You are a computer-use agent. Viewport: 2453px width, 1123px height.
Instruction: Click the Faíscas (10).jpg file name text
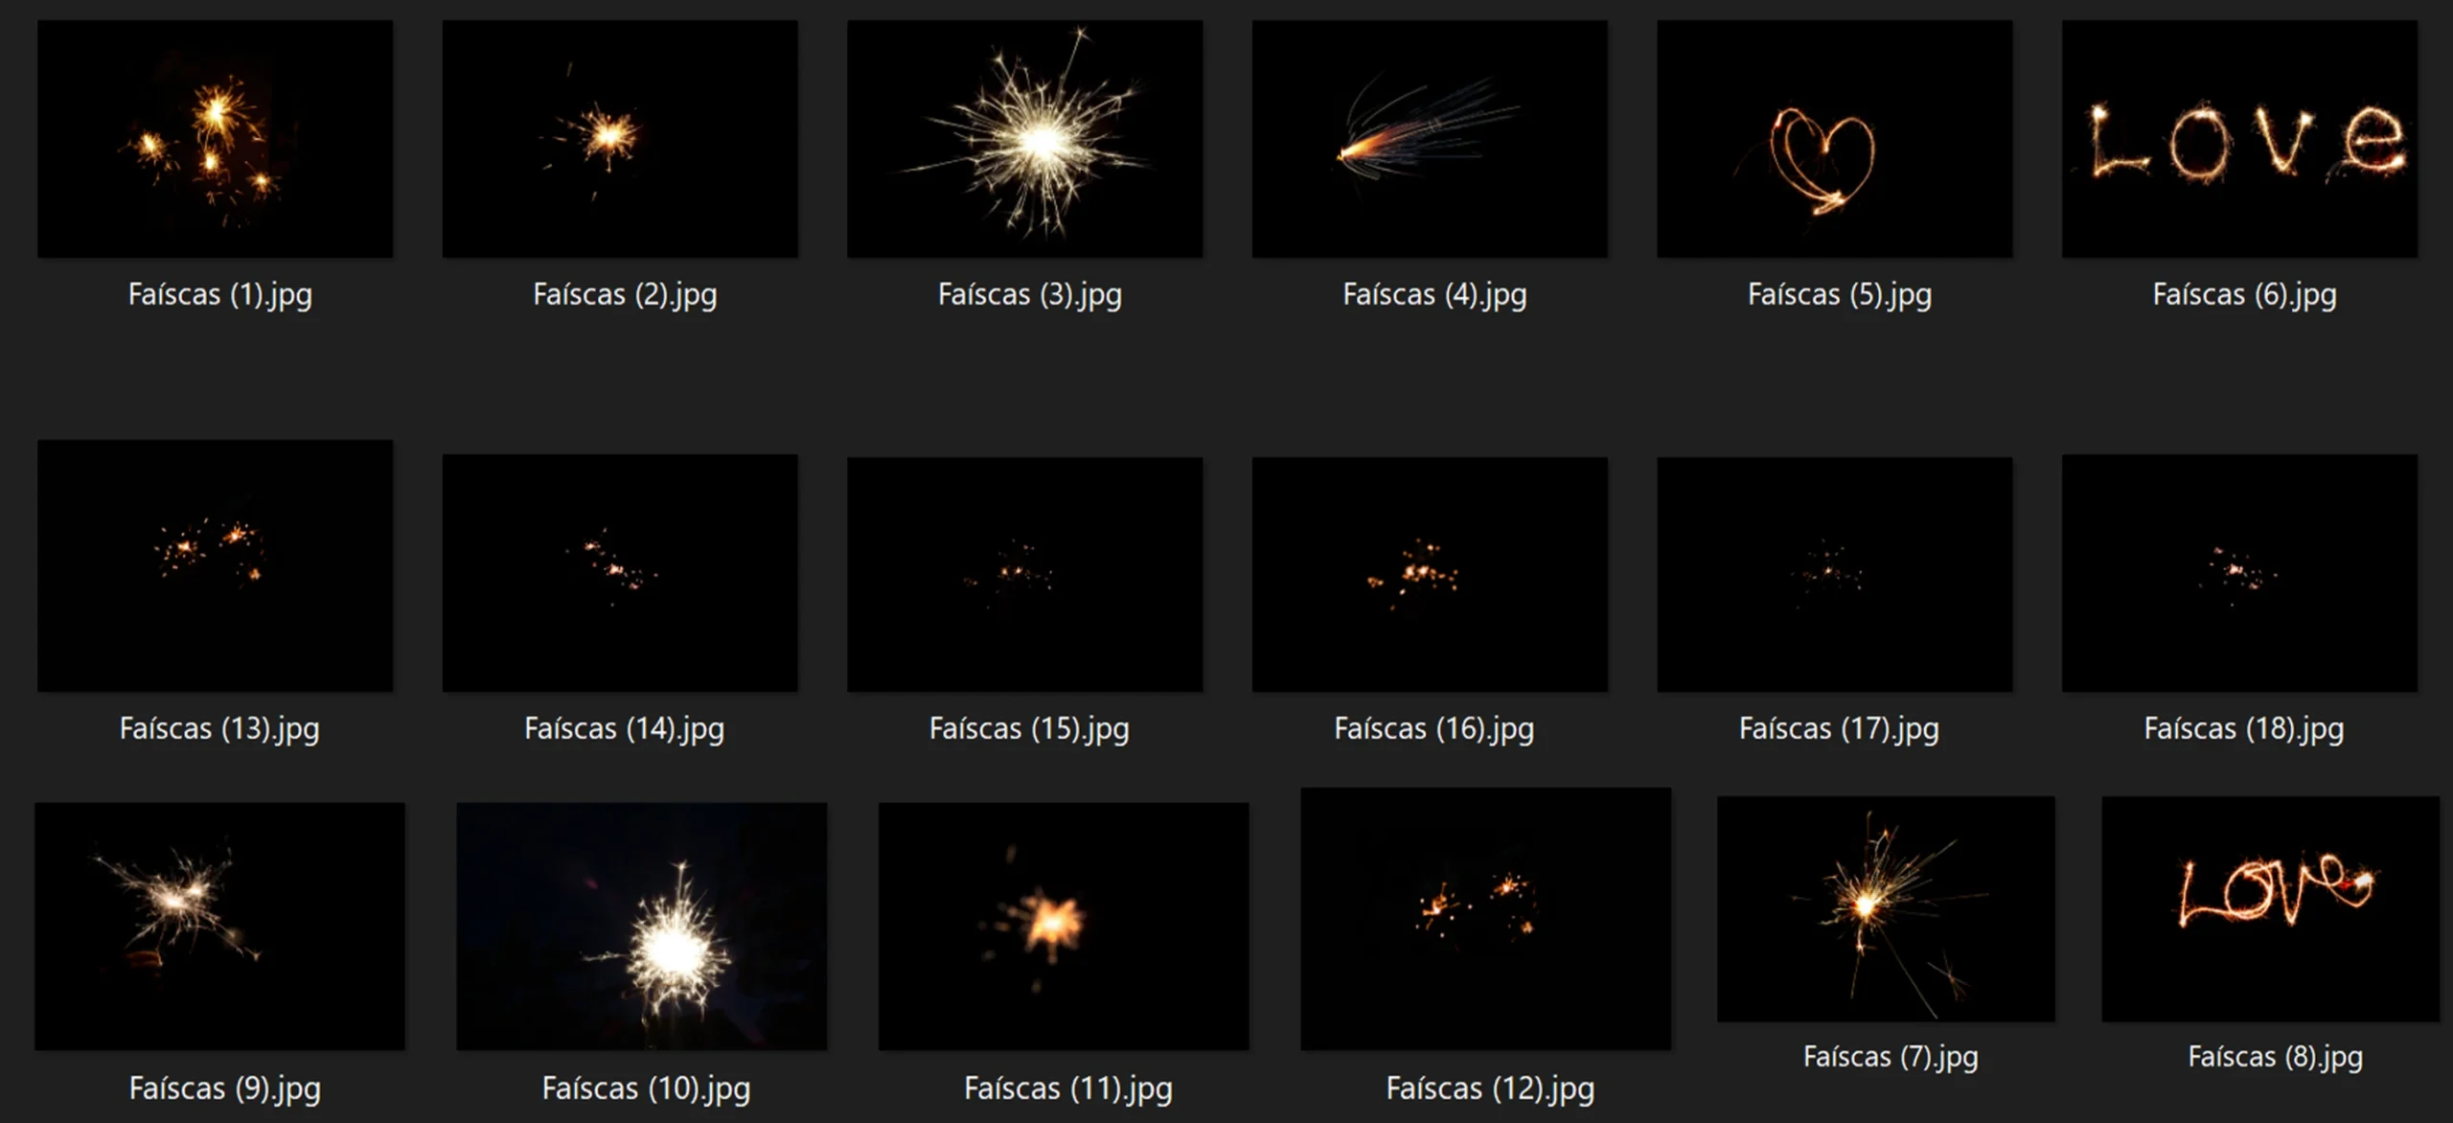point(646,1089)
